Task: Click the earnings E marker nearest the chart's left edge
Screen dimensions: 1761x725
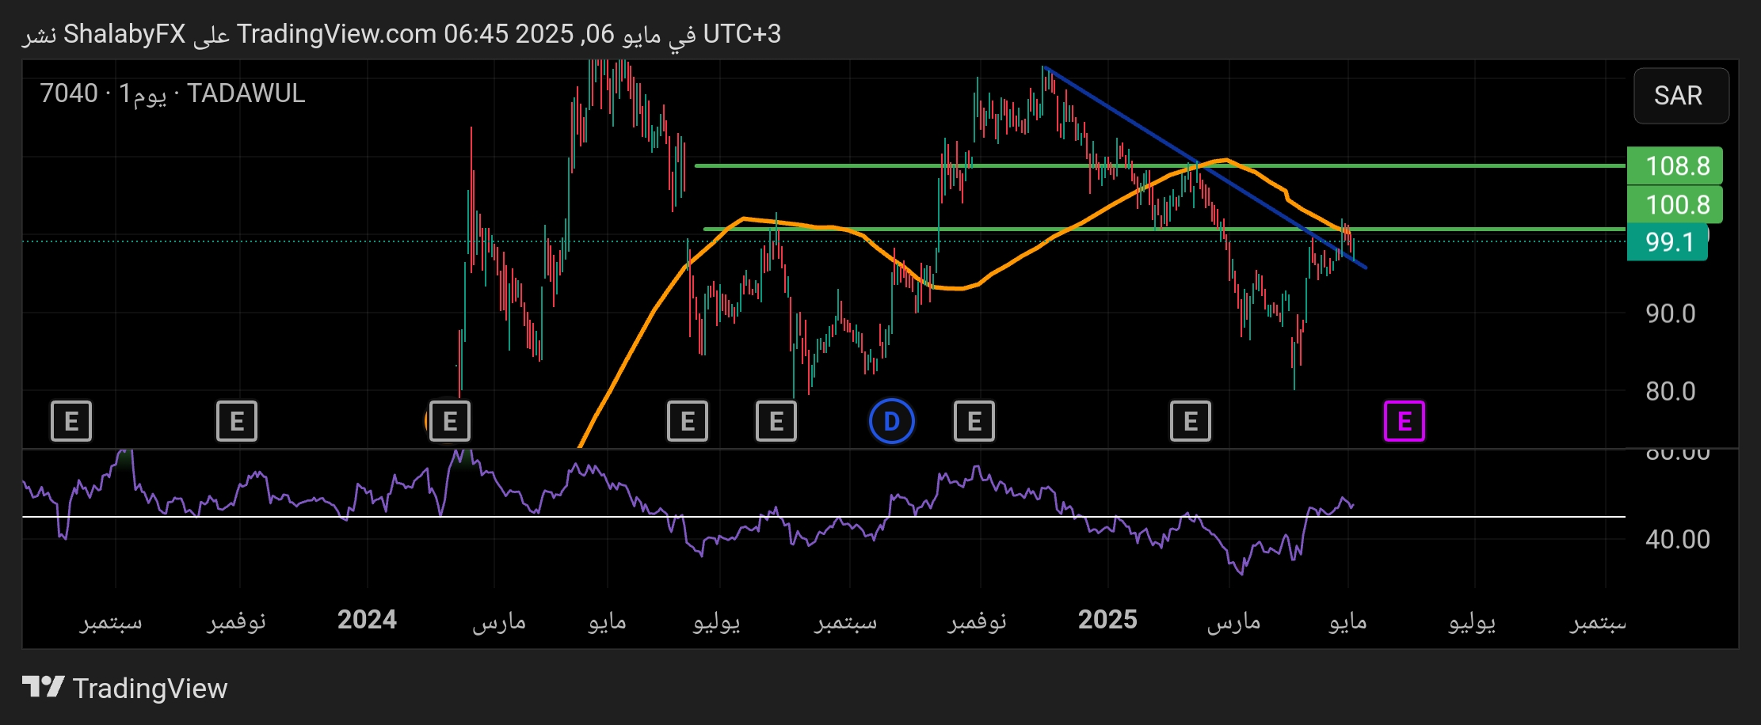Action: click(71, 421)
